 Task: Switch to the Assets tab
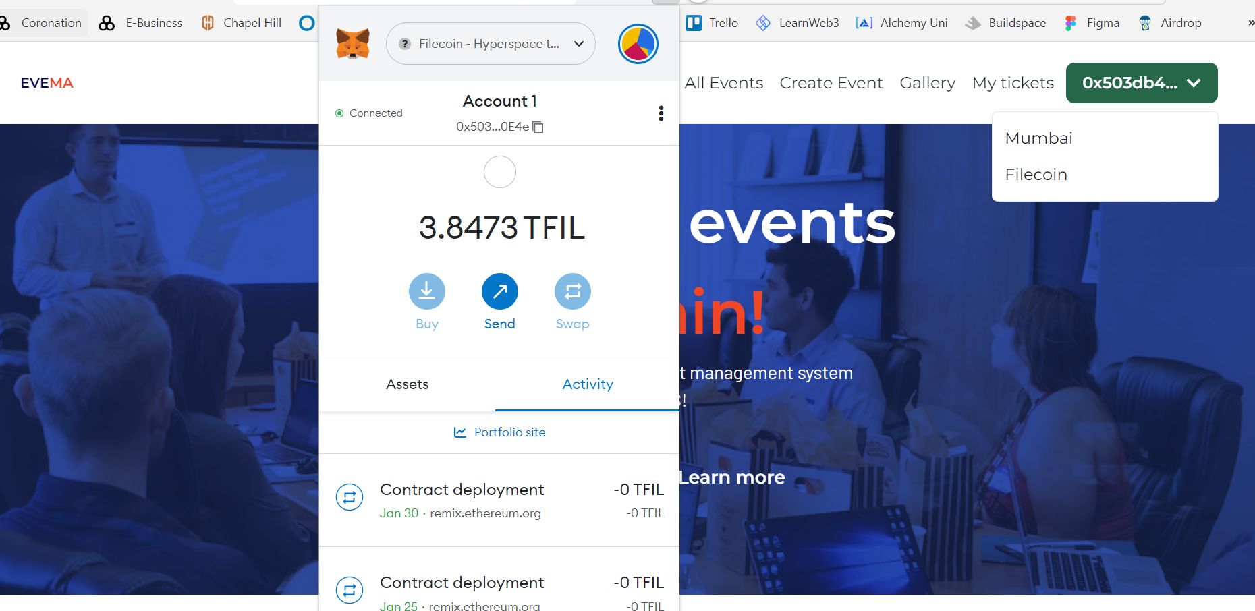[407, 384]
